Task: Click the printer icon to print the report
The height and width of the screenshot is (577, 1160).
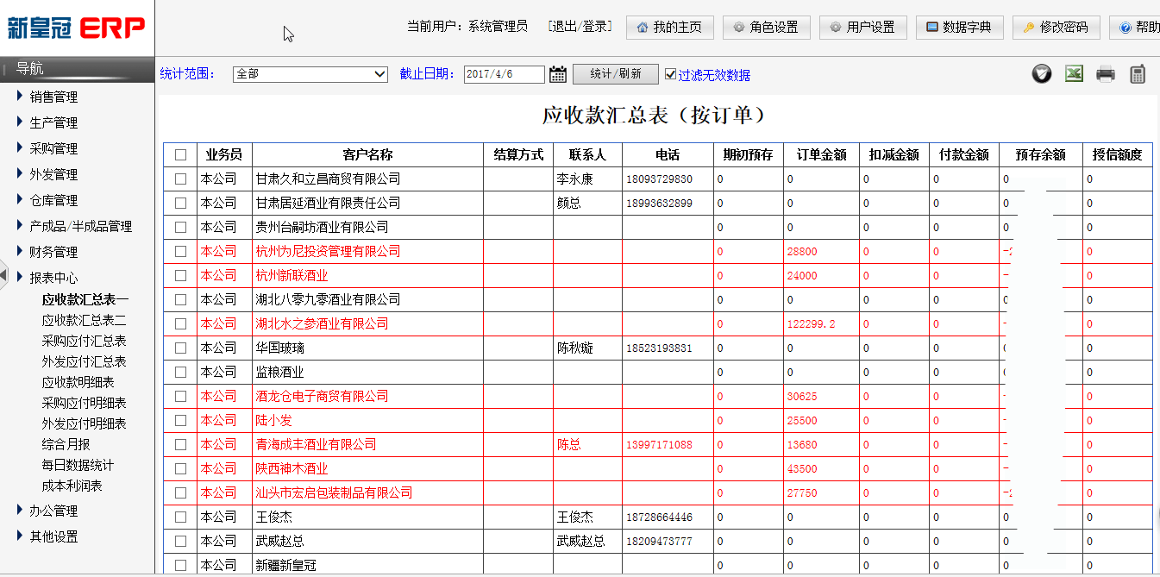Action: tap(1106, 74)
